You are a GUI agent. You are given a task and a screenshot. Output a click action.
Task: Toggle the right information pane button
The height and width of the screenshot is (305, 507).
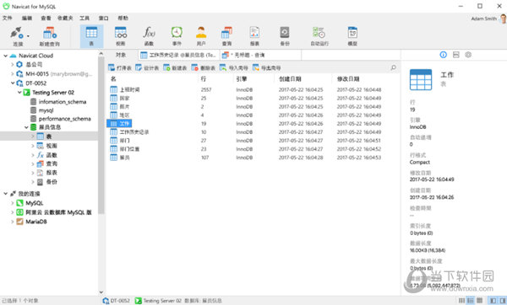coord(503,301)
